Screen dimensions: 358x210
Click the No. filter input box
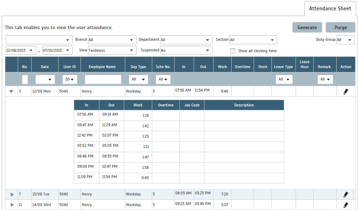pos(25,79)
